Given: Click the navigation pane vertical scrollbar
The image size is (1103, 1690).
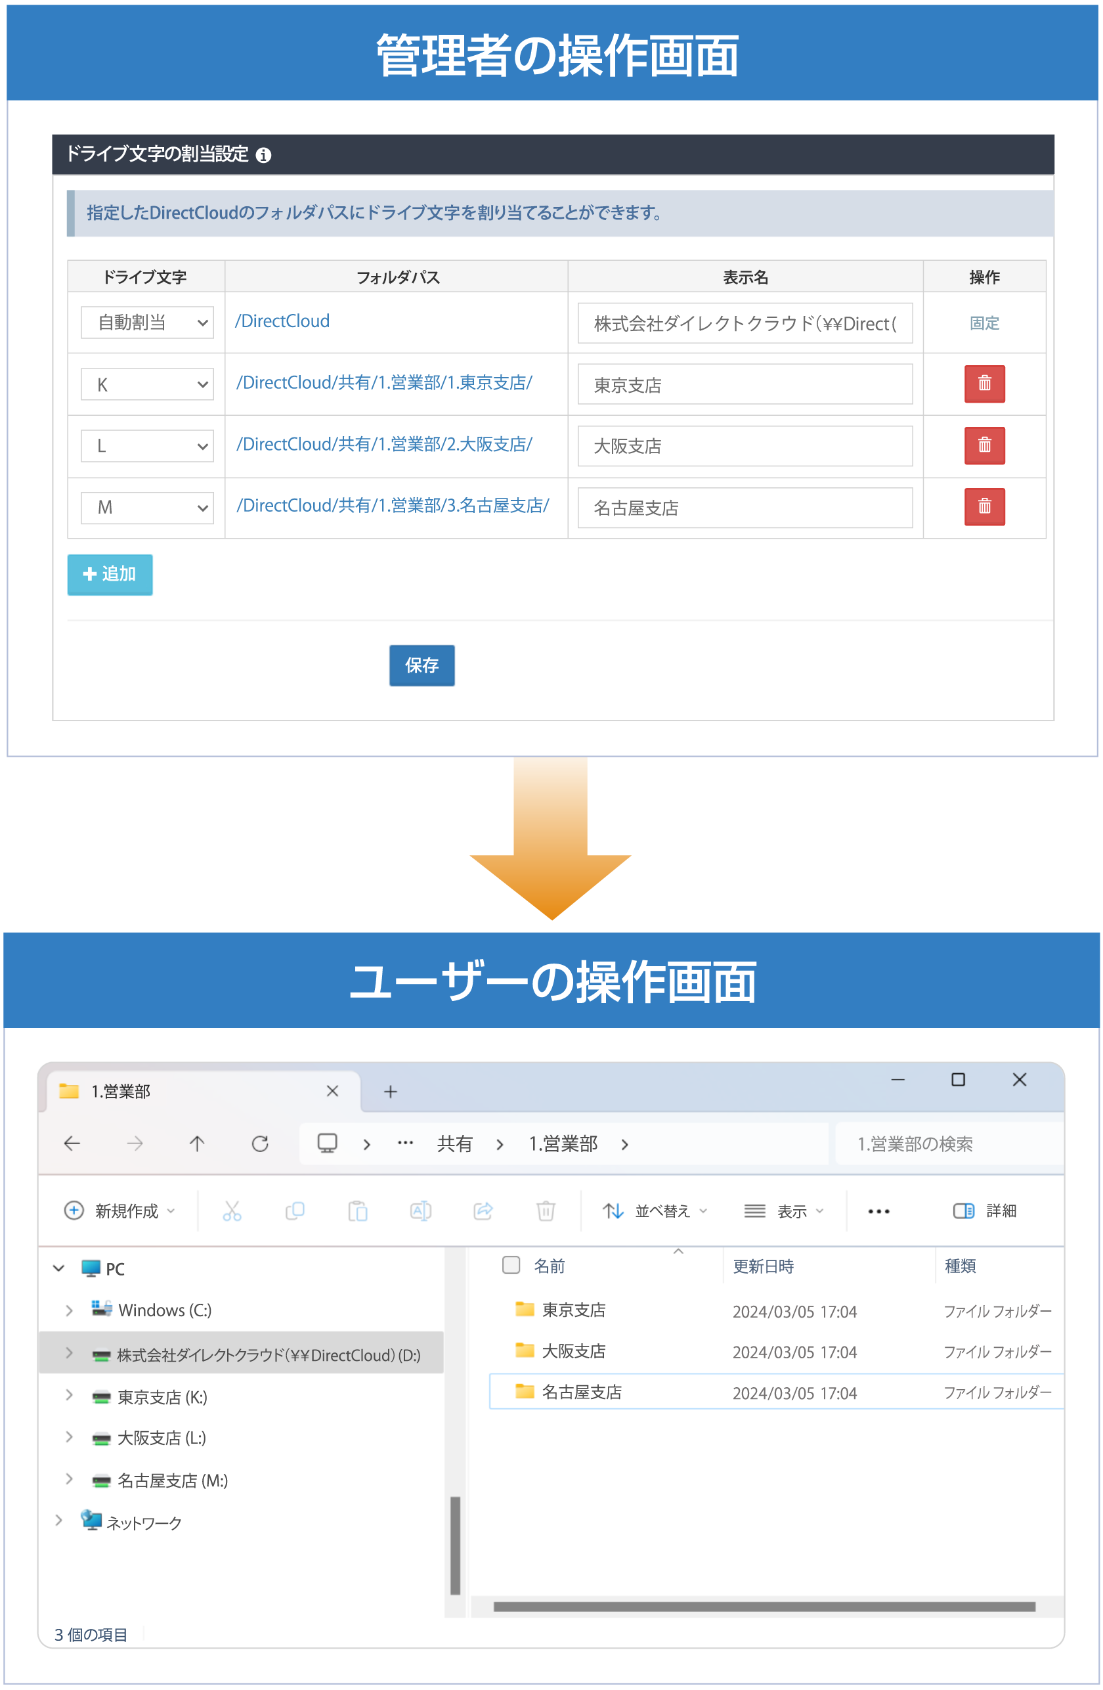Looking at the screenshot, I should tap(455, 1545).
